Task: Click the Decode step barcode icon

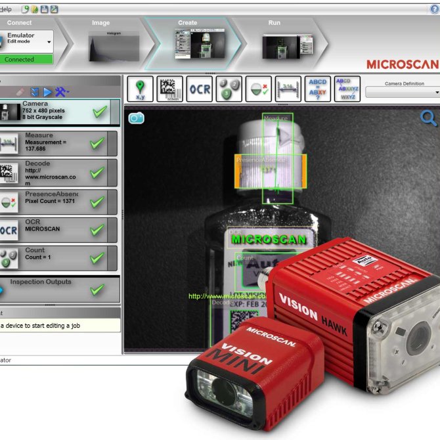Action: coord(9,173)
